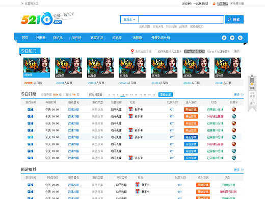
Task: Open the 新游戏 navigation item
Action: (x=58, y=38)
